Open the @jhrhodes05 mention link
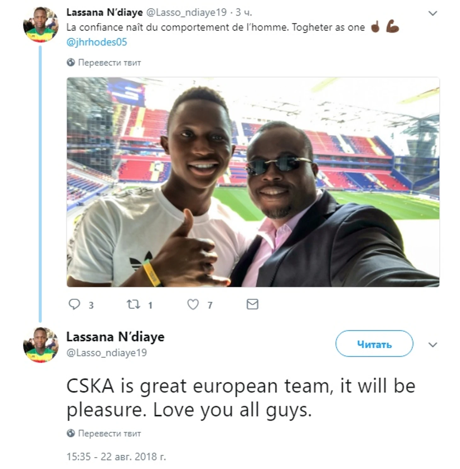Image resolution: width=460 pixels, height=469 pixels. (x=97, y=42)
